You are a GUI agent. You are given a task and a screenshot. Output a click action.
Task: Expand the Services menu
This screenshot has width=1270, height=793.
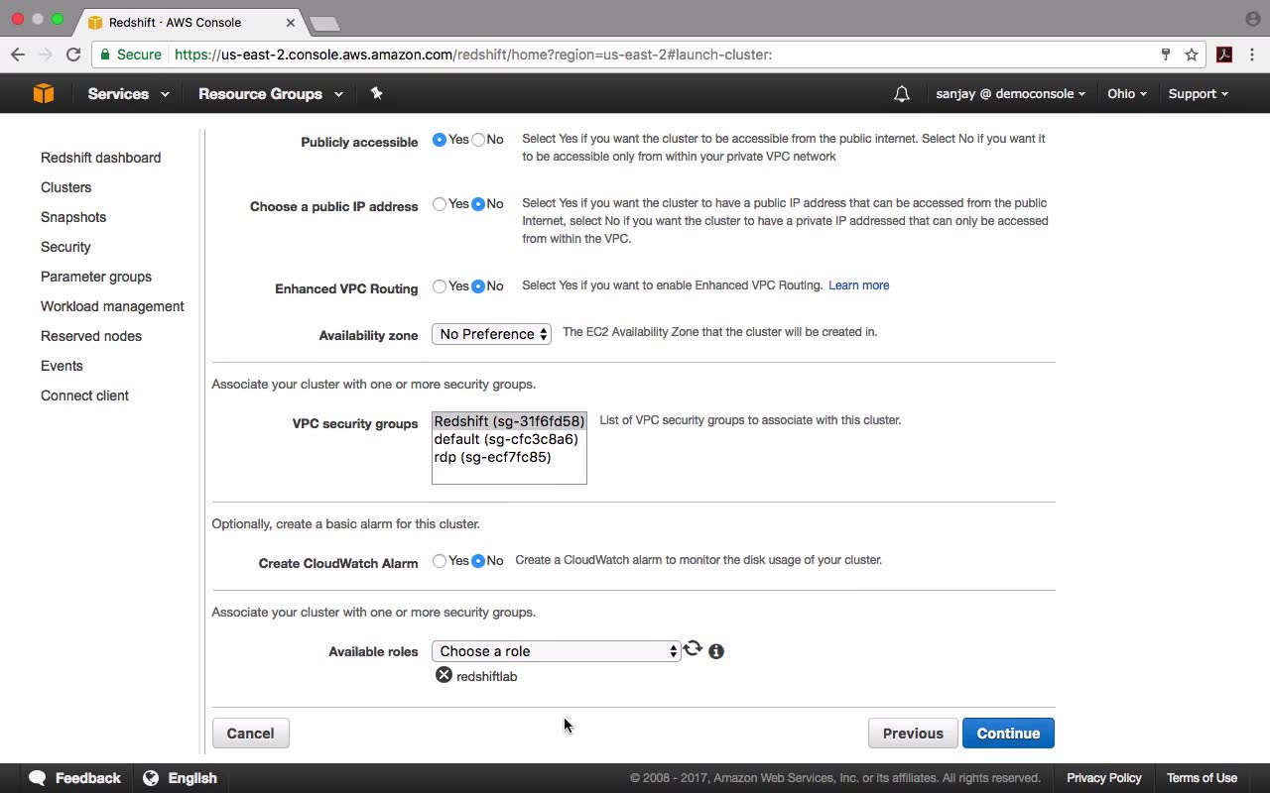tap(128, 94)
